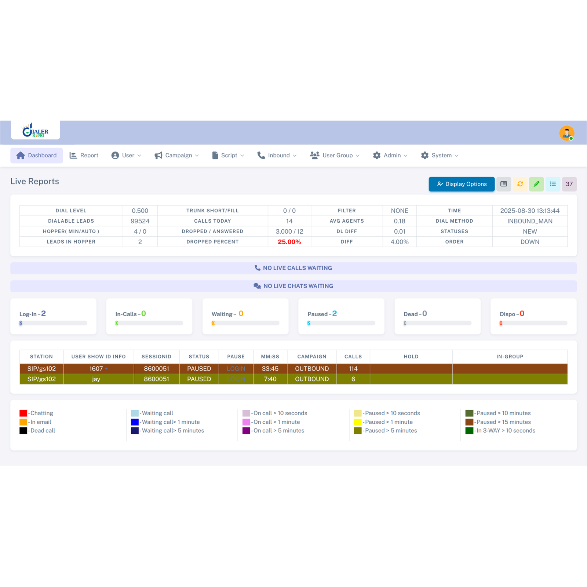Click the gear icon beside System
Image resolution: width=587 pixels, height=587 pixels.
(425, 156)
